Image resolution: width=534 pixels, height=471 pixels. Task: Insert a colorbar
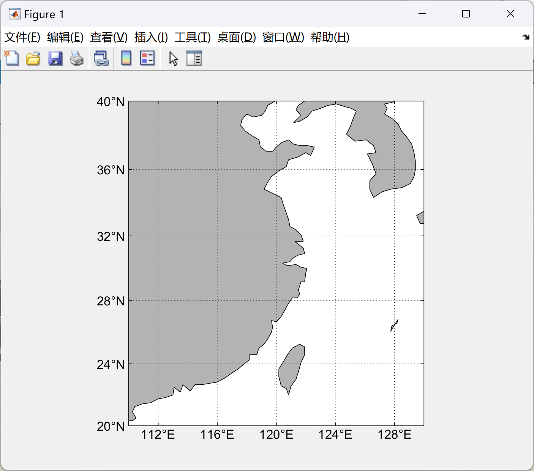pyautogui.click(x=125, y=58)
